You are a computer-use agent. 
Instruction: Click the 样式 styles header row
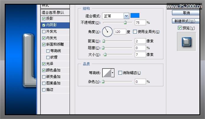55,6
